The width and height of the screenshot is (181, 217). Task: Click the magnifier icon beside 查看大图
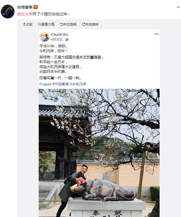click(x=39, y=24)
